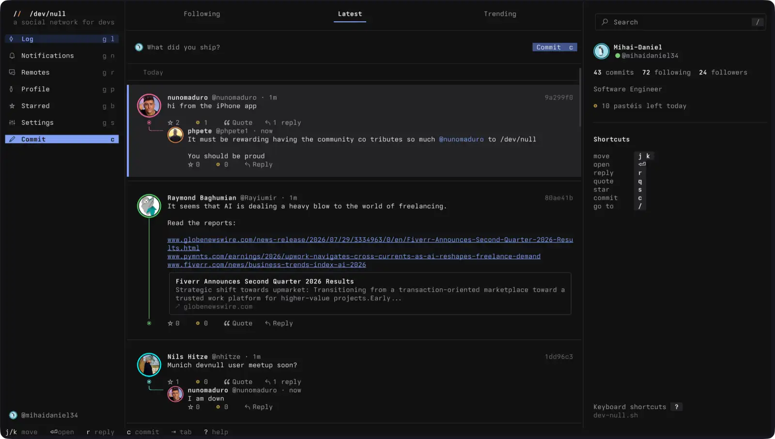Open Mihai-Daniel's profile avatar in right panel
Image resolution: width=775 pixels, height=439 pixels.
602,51
